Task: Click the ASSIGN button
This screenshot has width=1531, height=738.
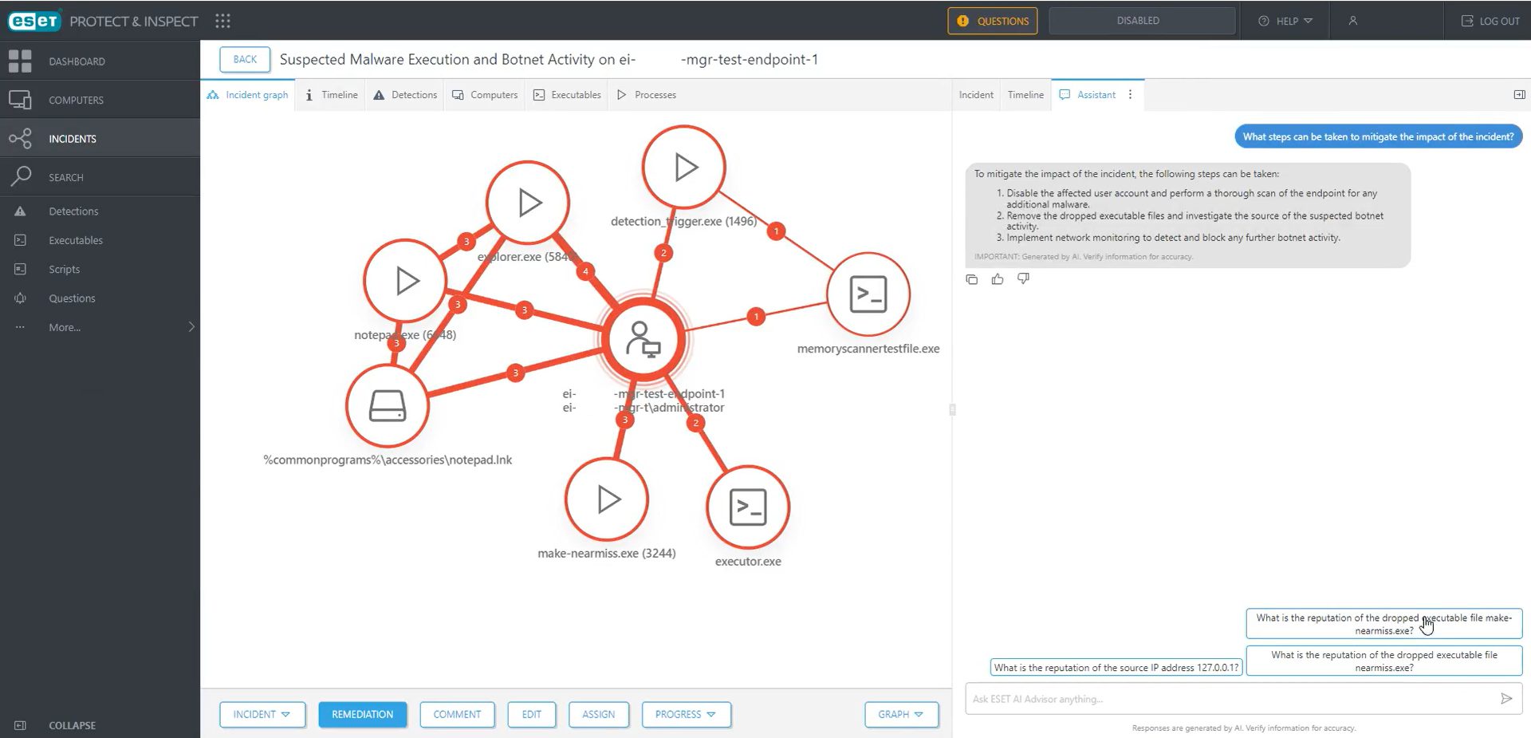Action: tap(599, 714)
